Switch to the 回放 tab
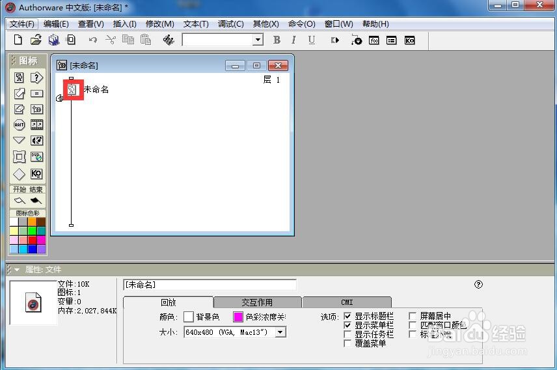557x370 pixels. pyautogui.click(x=169, y=302)
